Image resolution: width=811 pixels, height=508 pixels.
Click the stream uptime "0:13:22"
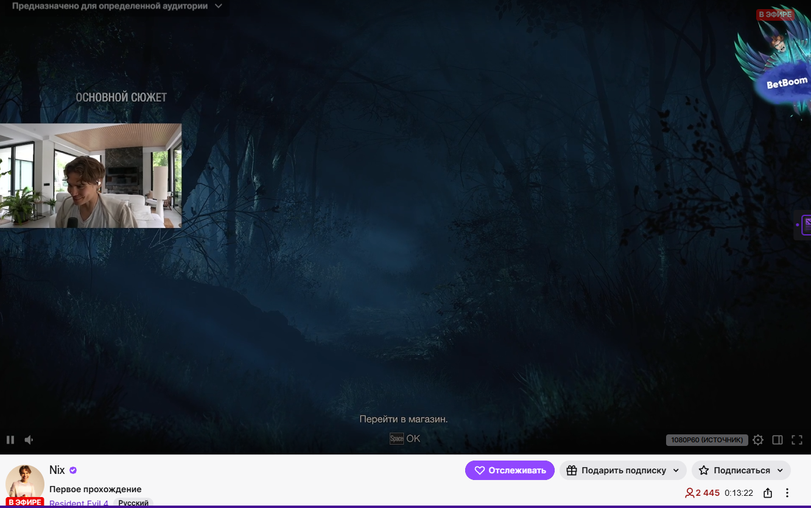tap(739, 493)
